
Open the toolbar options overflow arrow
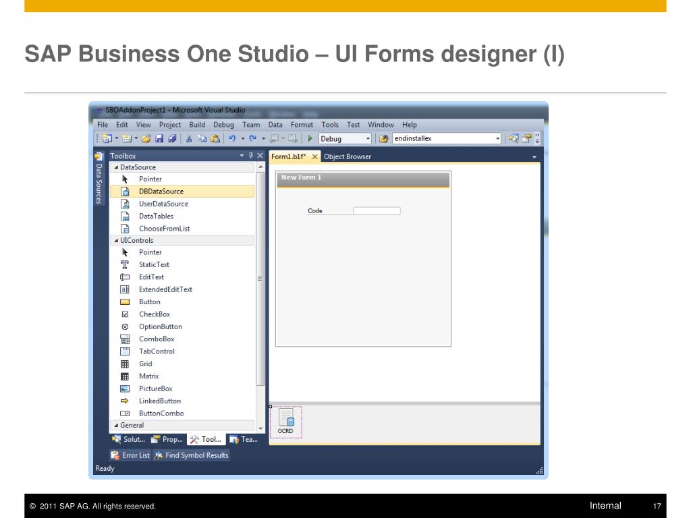pos(537,139)
